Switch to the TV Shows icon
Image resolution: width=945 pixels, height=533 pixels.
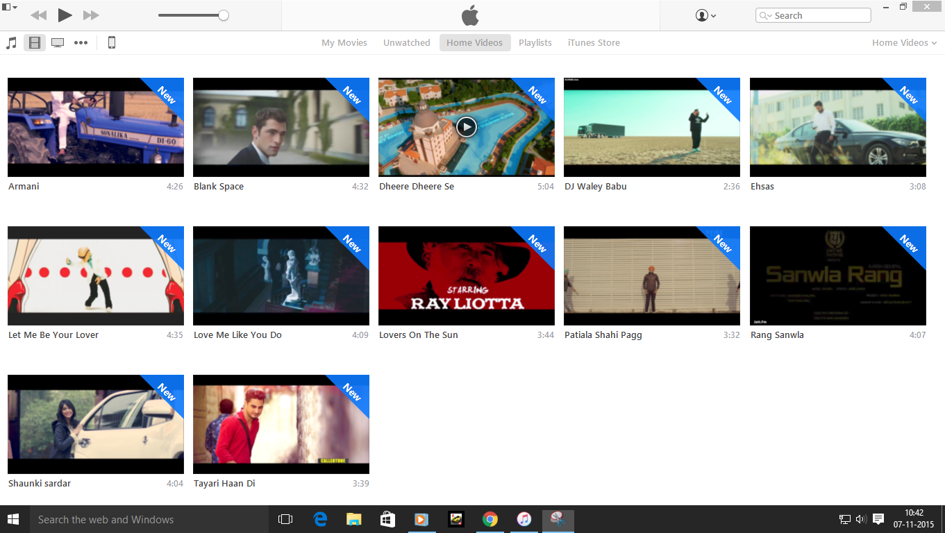click(x=58, y=43)
